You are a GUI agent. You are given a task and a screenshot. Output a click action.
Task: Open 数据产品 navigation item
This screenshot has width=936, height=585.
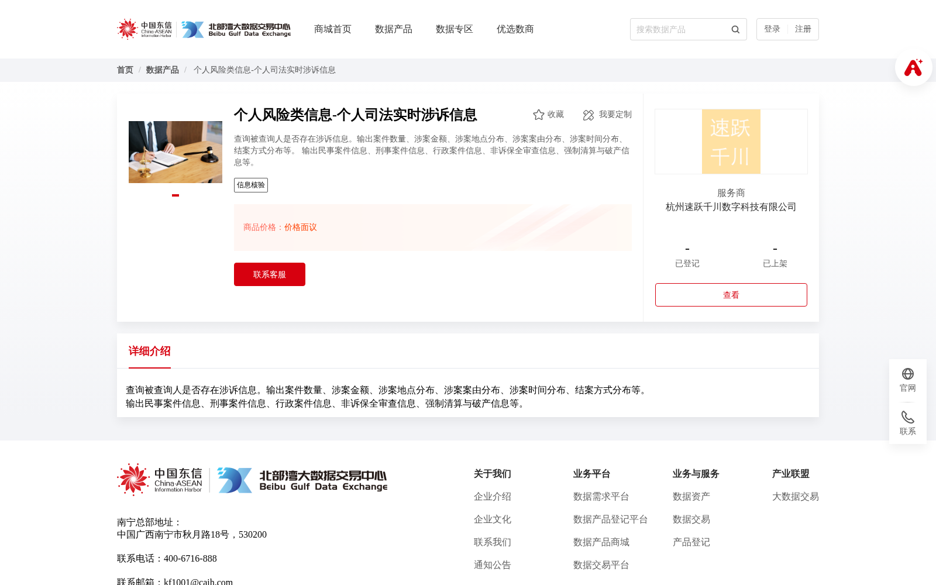pos(394,29)
